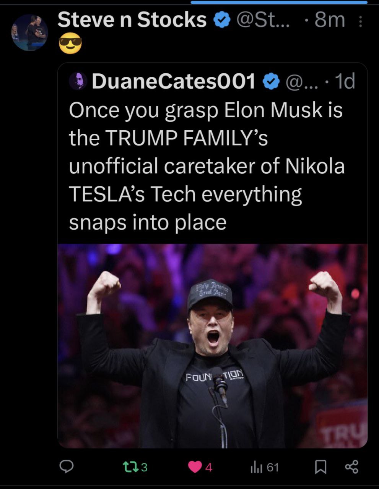
Task: Enlarge the quoted post's rally photo
Action: 212,346
